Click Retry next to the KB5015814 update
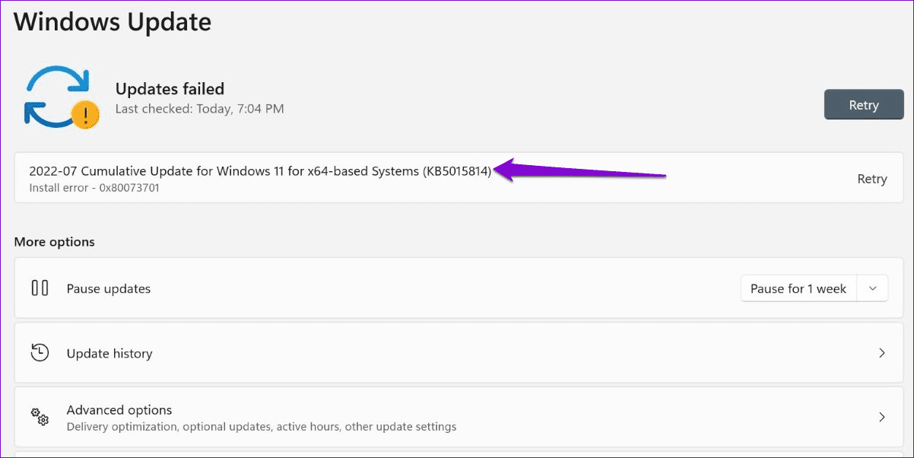The image size is (914, 458). 871,178
